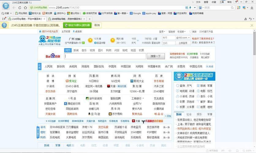Open the home page via the house icon

point(25,8)
